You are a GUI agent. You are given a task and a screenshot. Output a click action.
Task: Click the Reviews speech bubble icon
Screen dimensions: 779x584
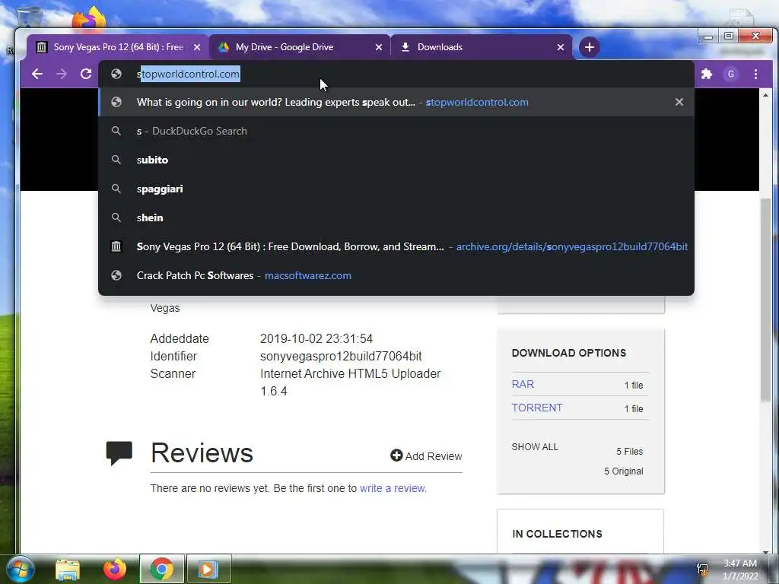point(119,453)
